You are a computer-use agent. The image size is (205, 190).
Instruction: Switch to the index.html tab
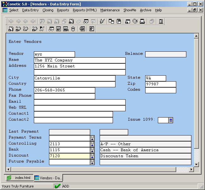pyautogui.click(x=19, y=178)
